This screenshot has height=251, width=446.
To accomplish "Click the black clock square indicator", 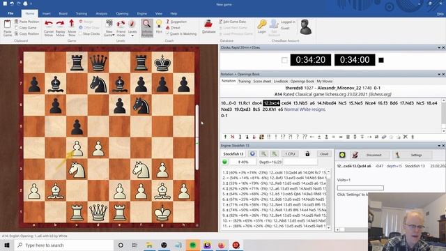I will (x=381, y=61).
